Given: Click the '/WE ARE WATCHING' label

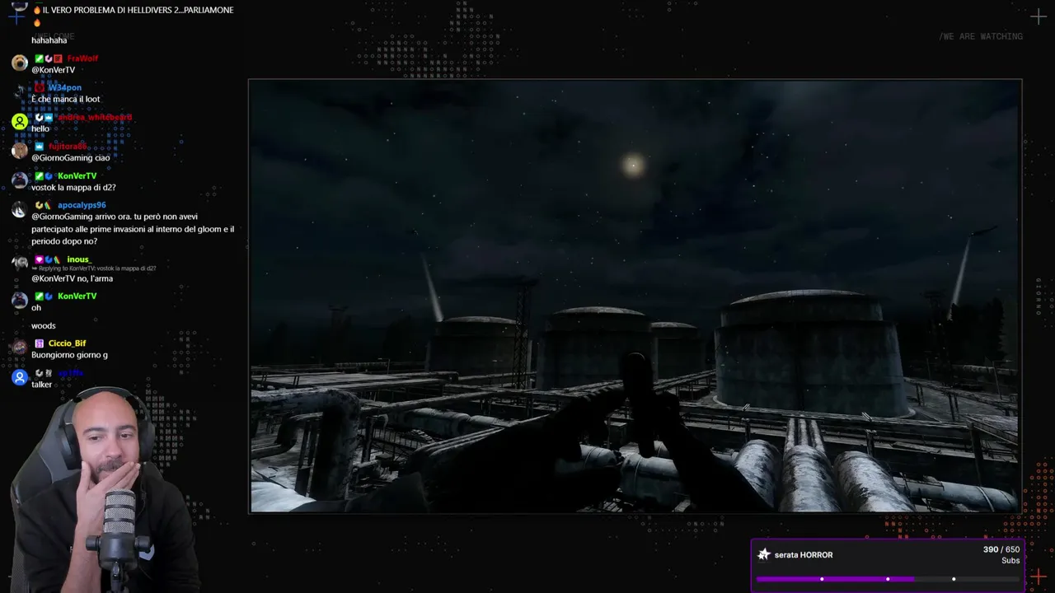Looking at the screenshot, I should pos(981,36).
